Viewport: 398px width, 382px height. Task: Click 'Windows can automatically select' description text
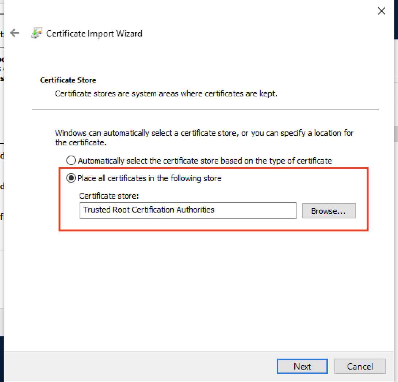click(204, 138)
